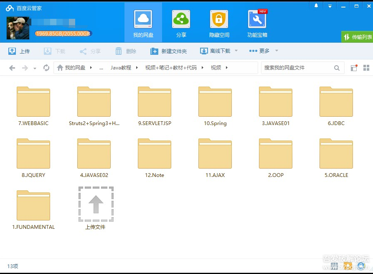Image resolution: width=373 pixels, height=274 pixels.
Task: Select the 3.JAVASE01 folder
Action: (x=276, y=106)
